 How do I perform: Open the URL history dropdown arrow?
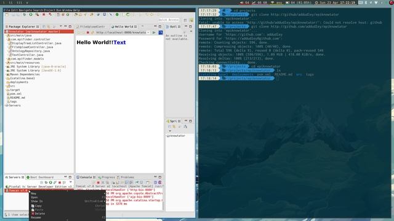[x=148, y=33]
